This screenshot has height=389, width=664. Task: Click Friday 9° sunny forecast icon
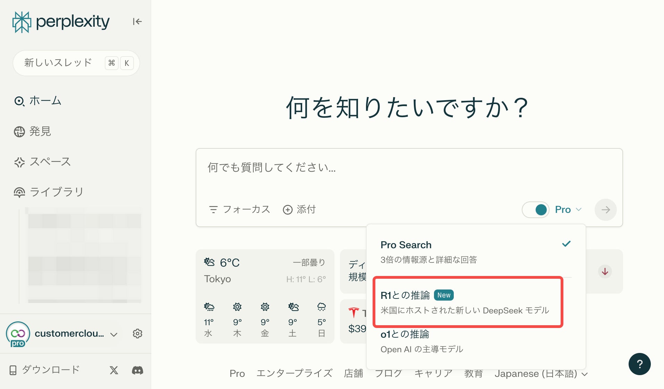(x=265, y=307)
